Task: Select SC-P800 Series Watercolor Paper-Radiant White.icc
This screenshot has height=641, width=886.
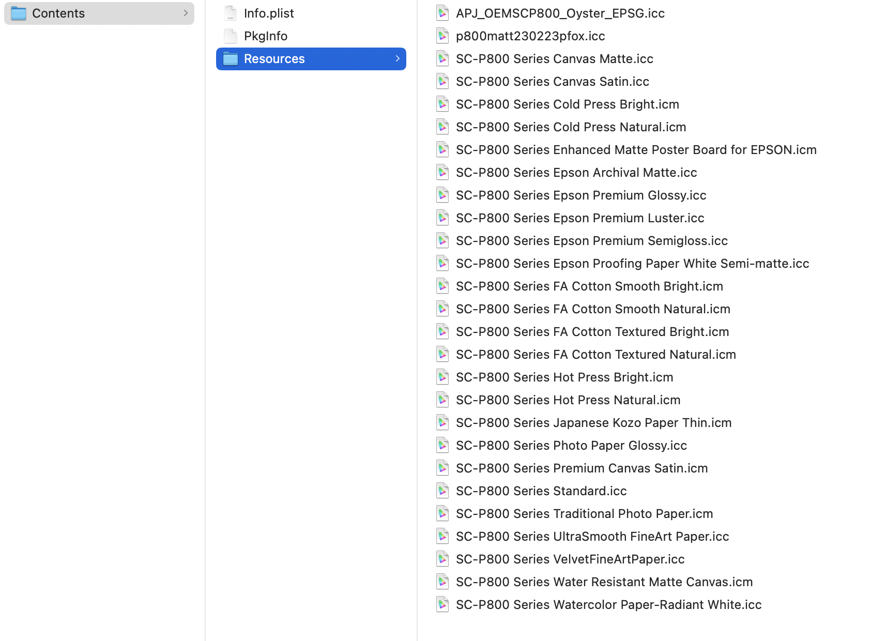Action: [x=608, y=604]
